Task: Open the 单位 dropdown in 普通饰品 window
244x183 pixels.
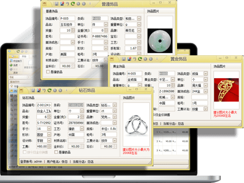Action: [106, 24]
